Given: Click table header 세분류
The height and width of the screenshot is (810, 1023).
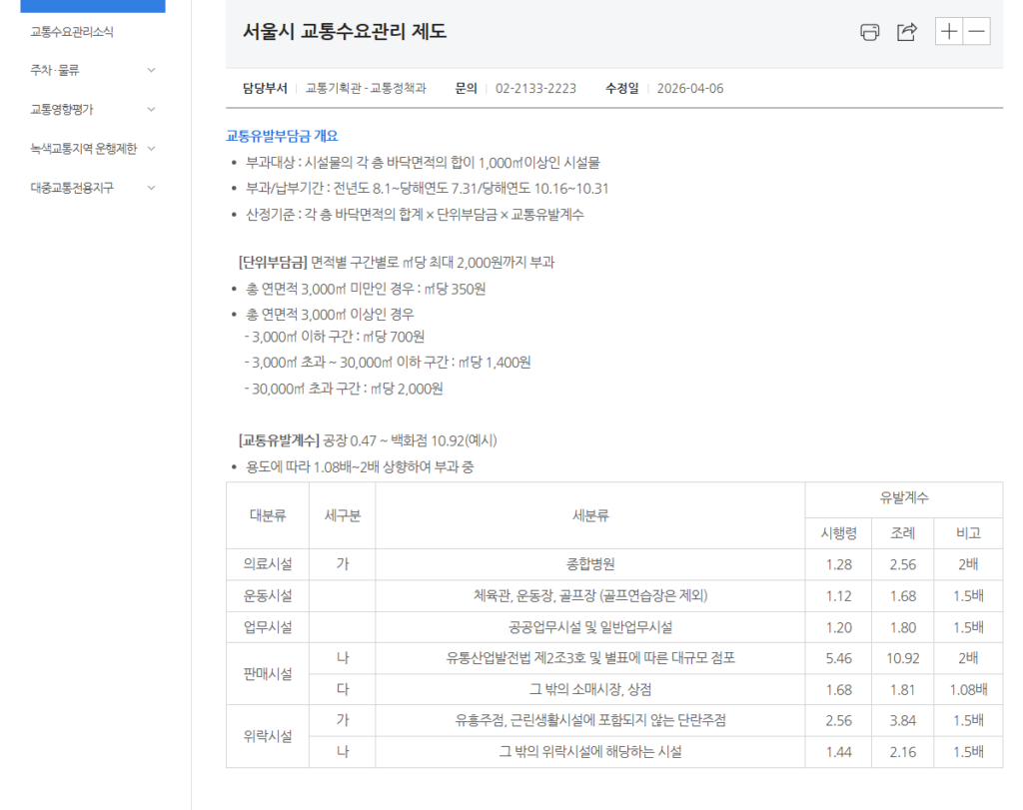Looking at the screenshot, I should point(589,515).
